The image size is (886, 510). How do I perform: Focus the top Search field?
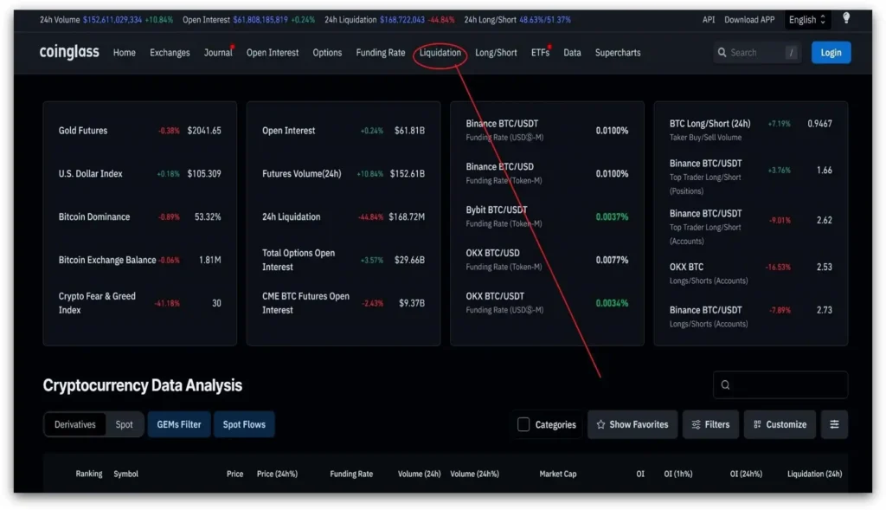(757, 53)
